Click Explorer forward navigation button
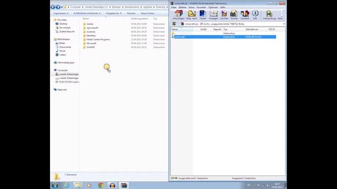Screen dimensions: 337x189 58,7
